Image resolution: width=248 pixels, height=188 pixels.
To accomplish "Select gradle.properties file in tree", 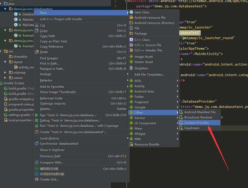I will tap(19, 110).
